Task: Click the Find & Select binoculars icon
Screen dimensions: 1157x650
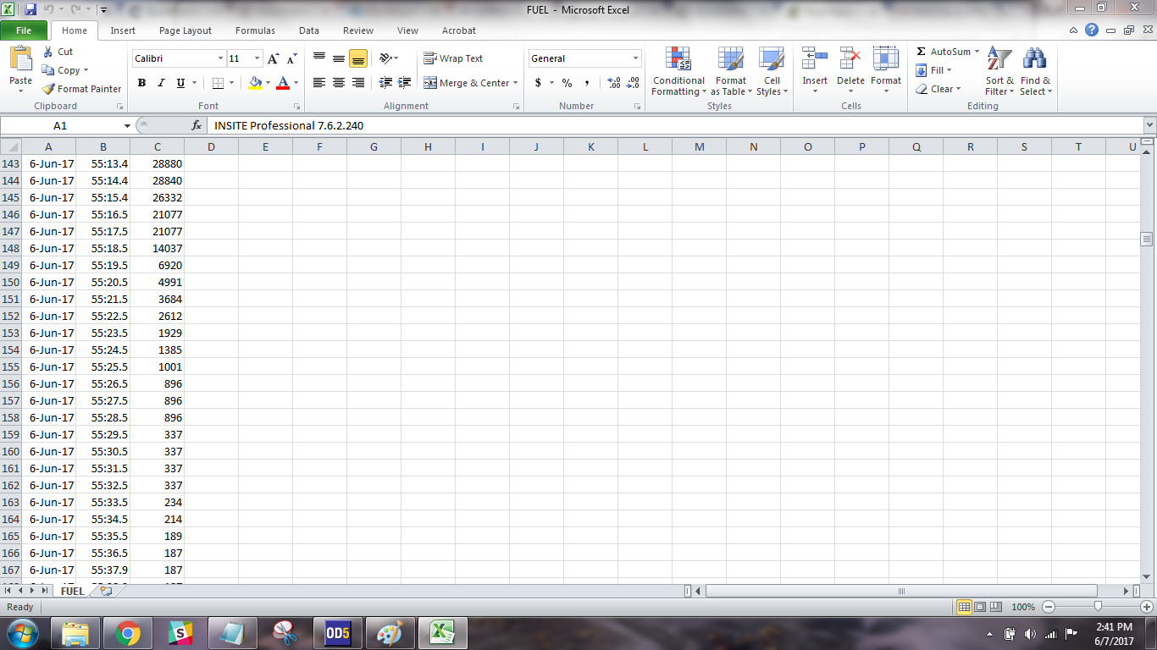Action: pos(1034,59)
